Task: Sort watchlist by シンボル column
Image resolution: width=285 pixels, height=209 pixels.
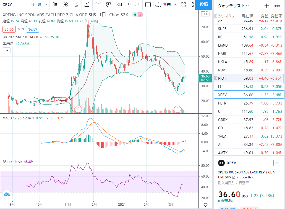Action: point(226,16)
